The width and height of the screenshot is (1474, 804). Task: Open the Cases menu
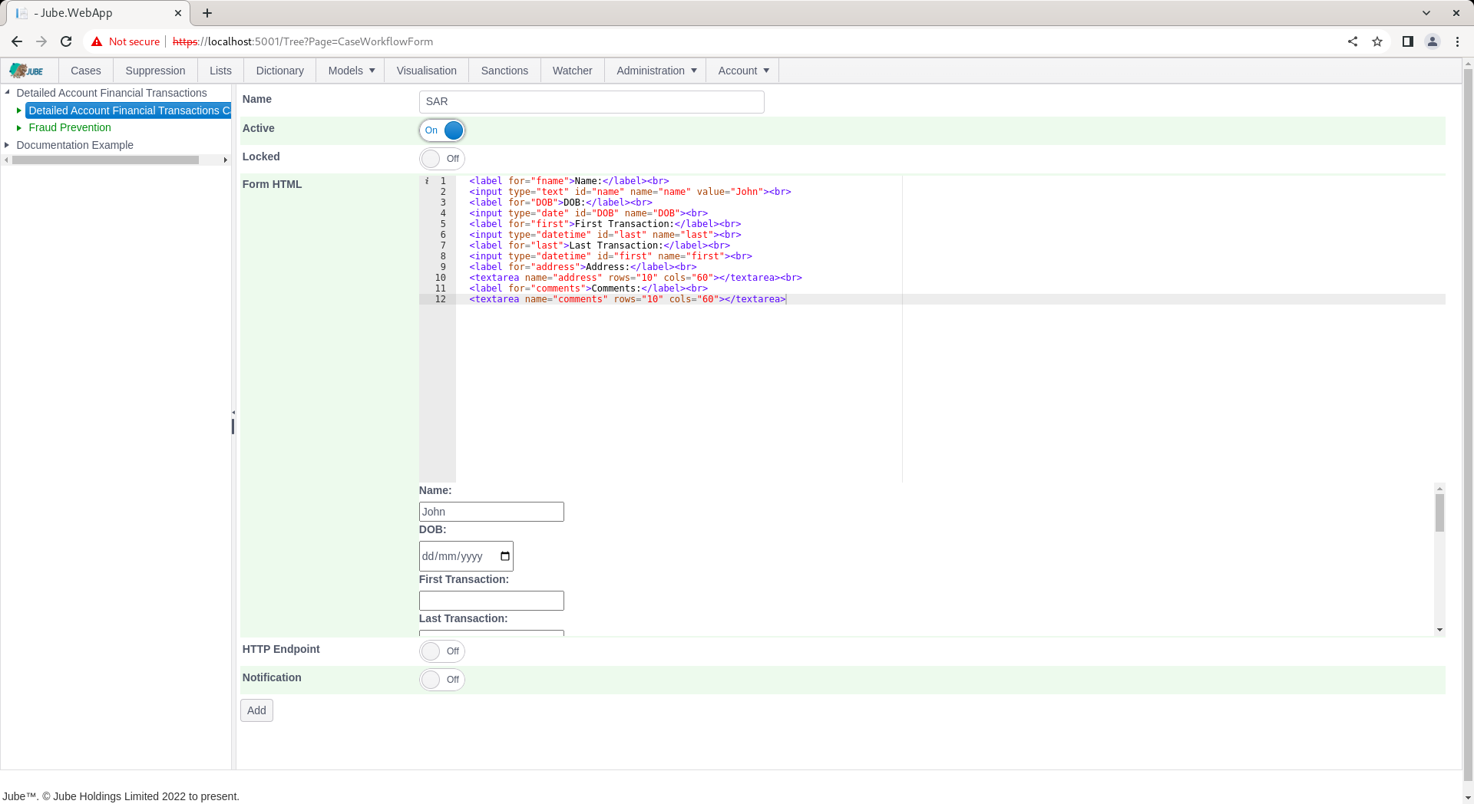pos(86,71)
